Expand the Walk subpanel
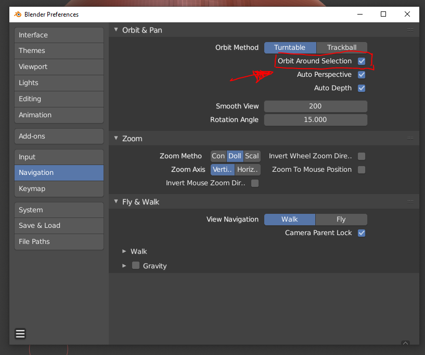The image size is (425, 355). [124, 251]
